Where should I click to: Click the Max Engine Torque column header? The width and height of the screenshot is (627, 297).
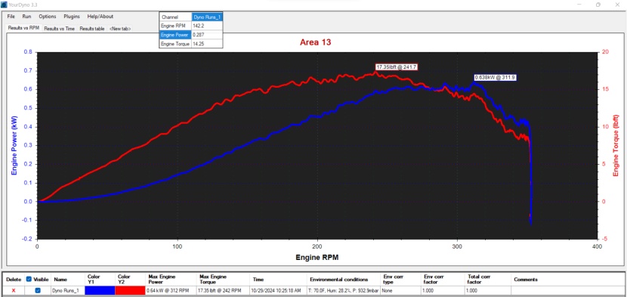pos(224,279)
